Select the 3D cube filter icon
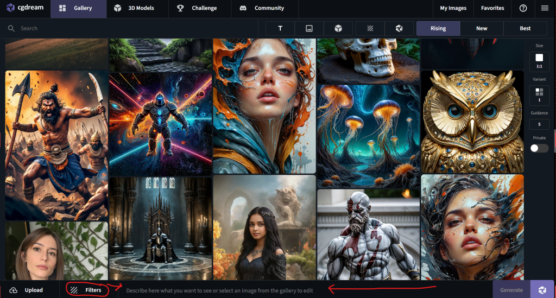The height and width of the screenshot is (298, 556). 338,28
